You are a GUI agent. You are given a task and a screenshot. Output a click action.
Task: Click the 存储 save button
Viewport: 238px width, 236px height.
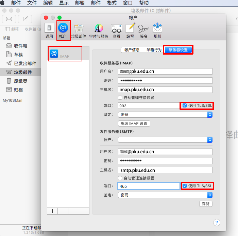click(x=206, y=204)
